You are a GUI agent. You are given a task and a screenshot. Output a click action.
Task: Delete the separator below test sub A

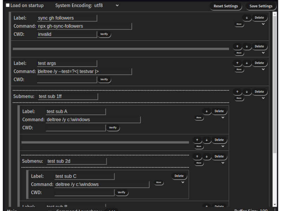(x=219, y=140)
